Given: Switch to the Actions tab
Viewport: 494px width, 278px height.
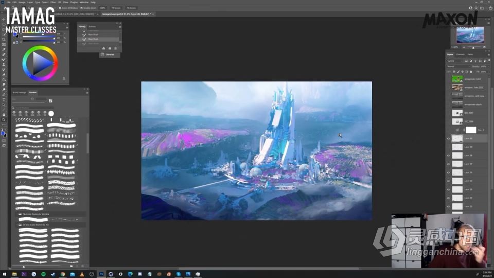Looking at the screenshot, I should tap(92, 27).
